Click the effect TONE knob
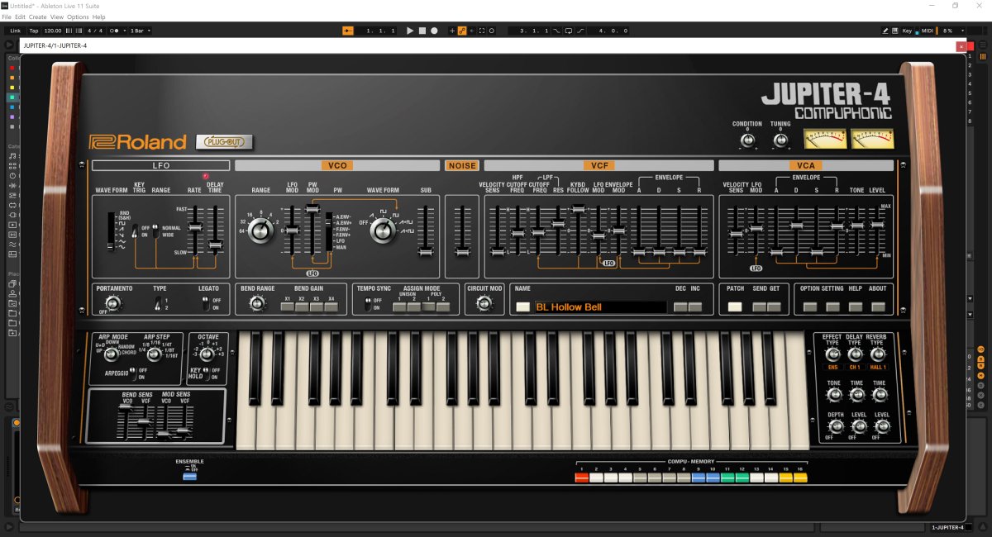 click(834, 395)
